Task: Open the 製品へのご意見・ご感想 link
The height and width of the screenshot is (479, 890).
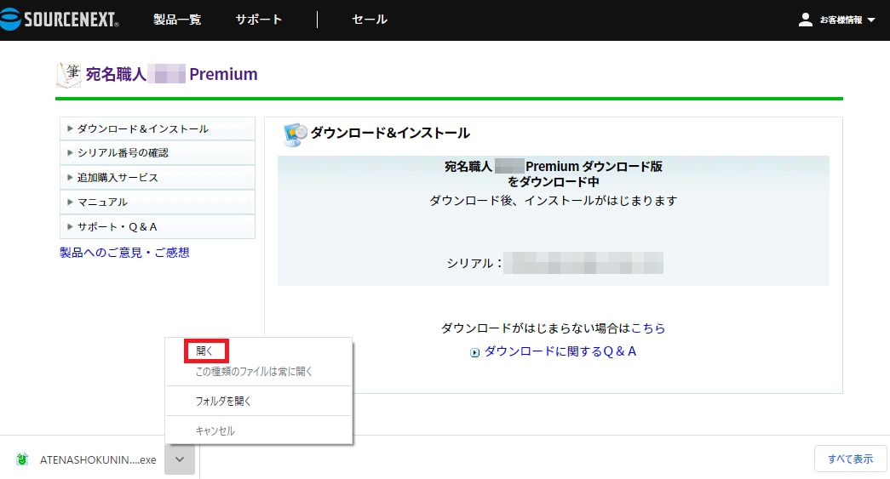Action: click(124, 252)
